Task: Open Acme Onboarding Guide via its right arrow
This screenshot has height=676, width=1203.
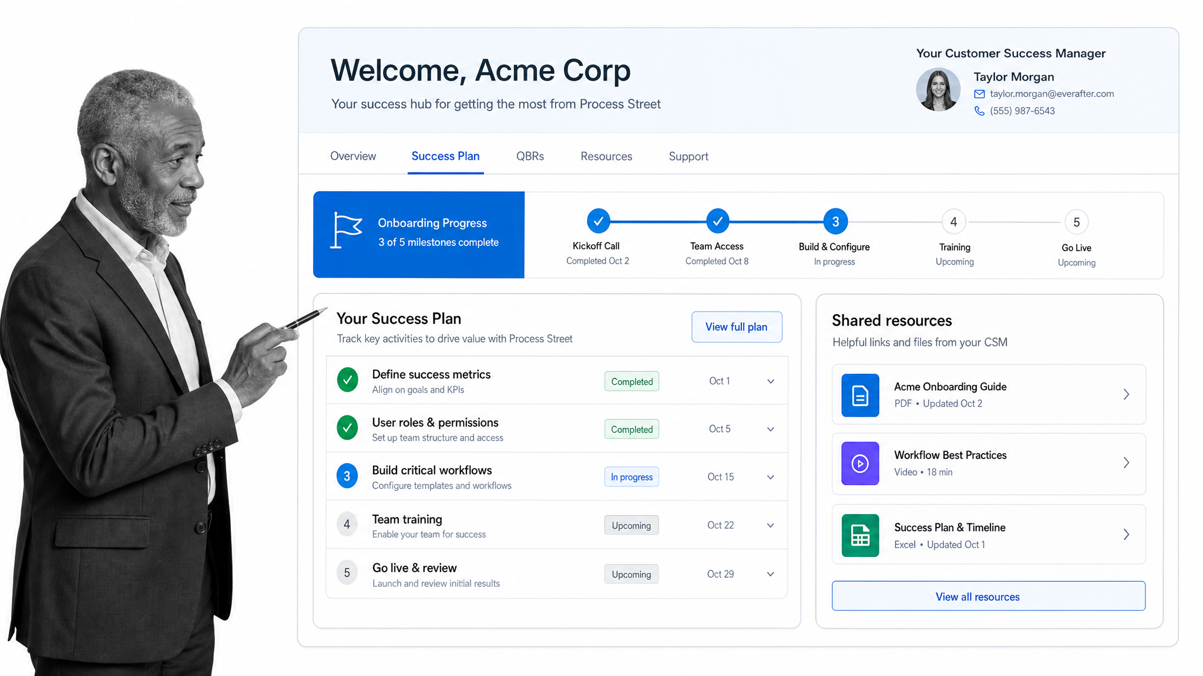Action: [x=1126, y=395]
